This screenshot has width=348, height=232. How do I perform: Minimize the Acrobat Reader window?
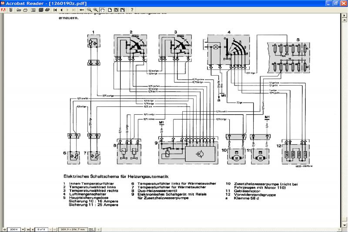click(x=329, y=3)
